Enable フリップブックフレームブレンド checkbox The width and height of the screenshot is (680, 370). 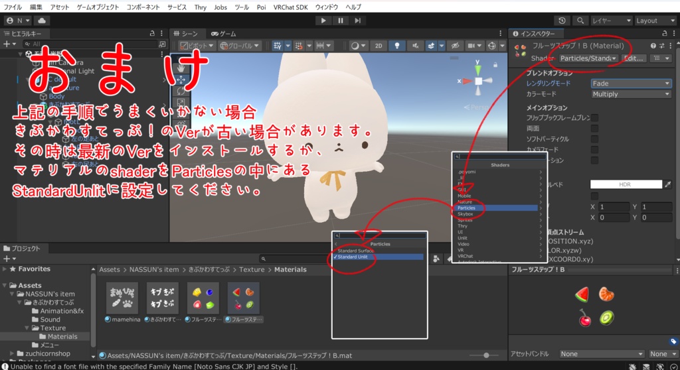coord(594,118)
